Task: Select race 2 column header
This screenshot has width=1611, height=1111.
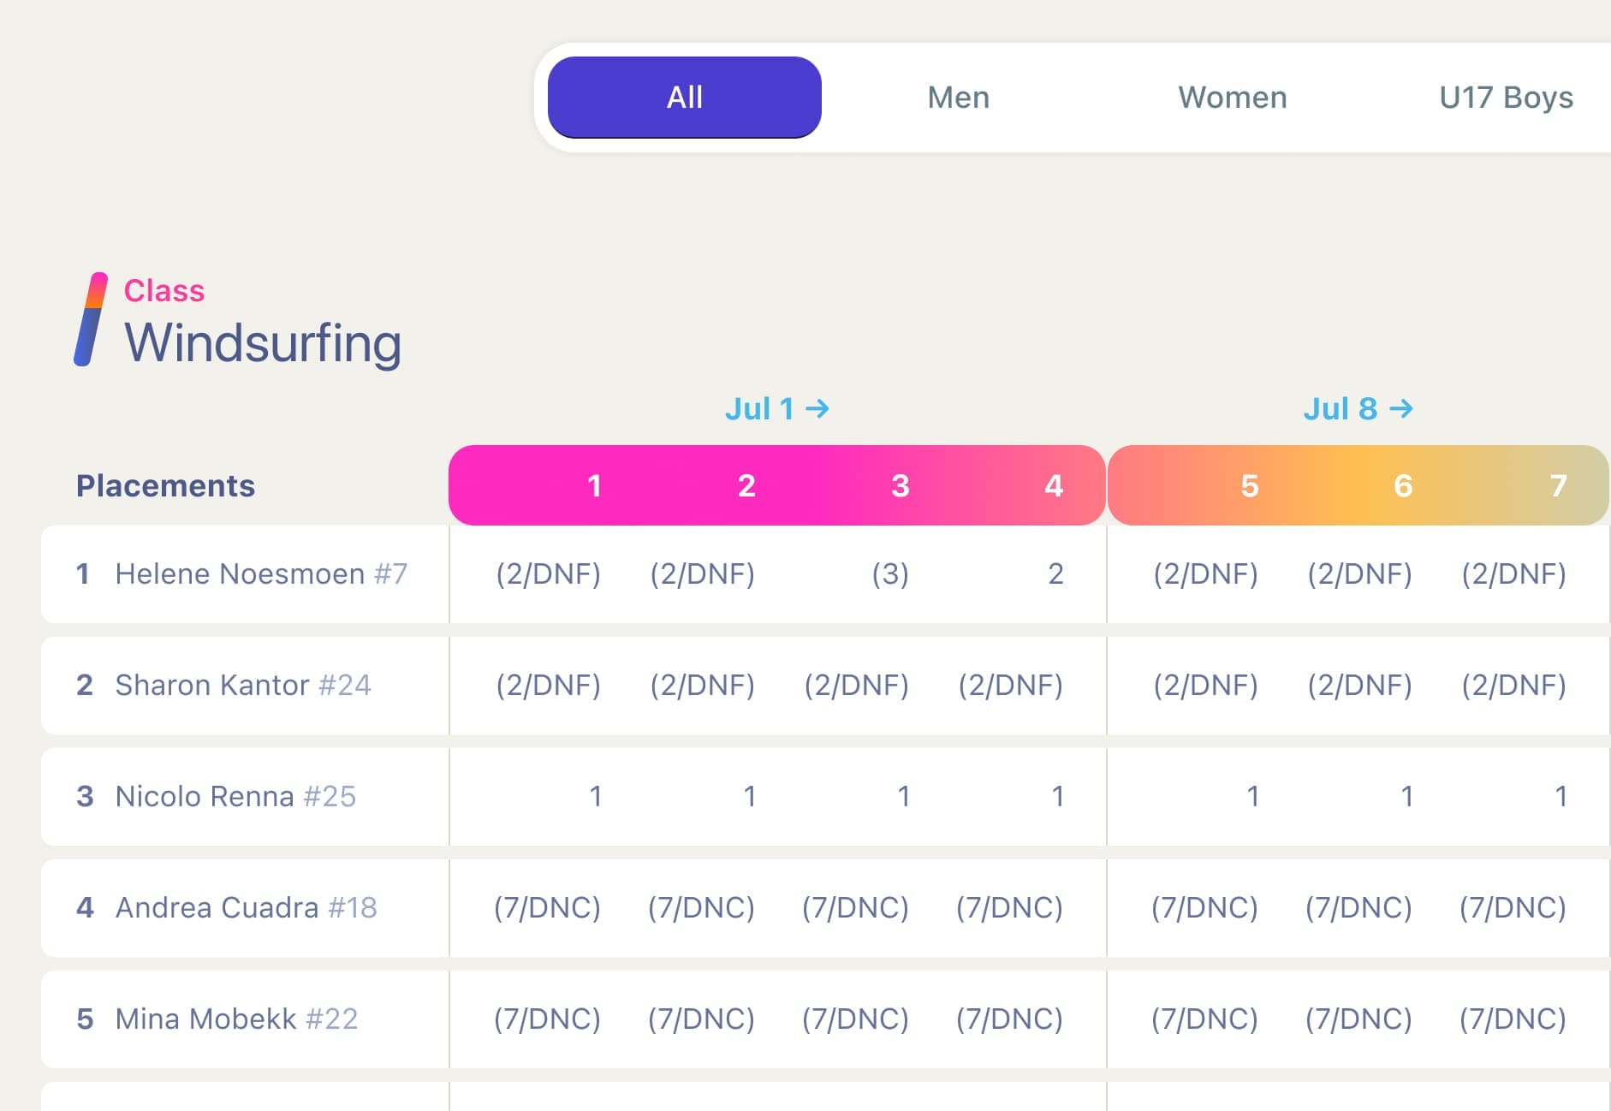Action: 746,486
